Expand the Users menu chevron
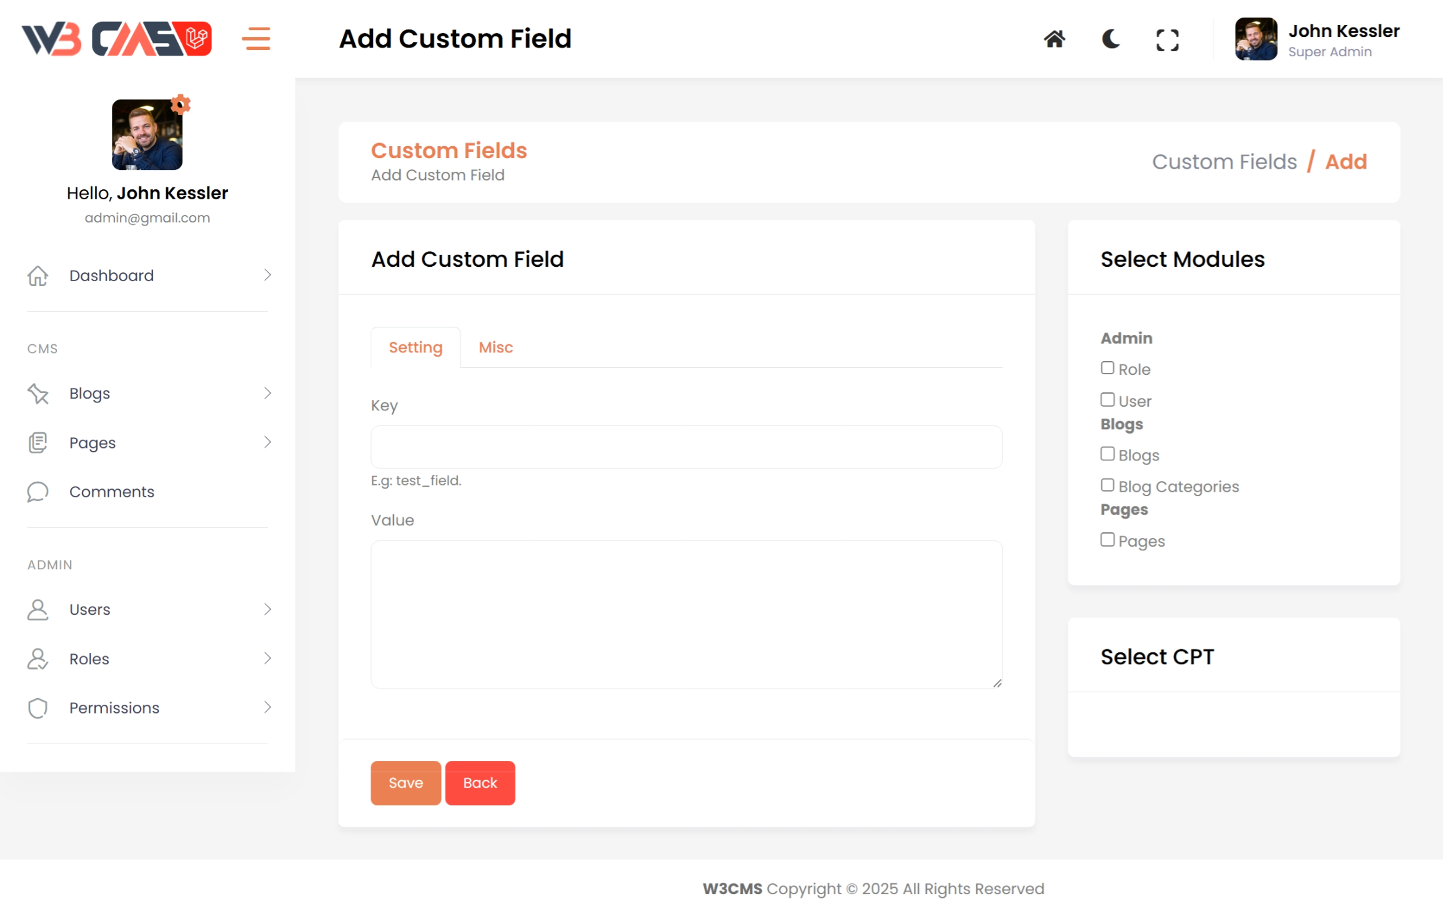Image resolution: width=1443 pixels, height=919 pixels. pyautogui.click(x=267, y=609)
